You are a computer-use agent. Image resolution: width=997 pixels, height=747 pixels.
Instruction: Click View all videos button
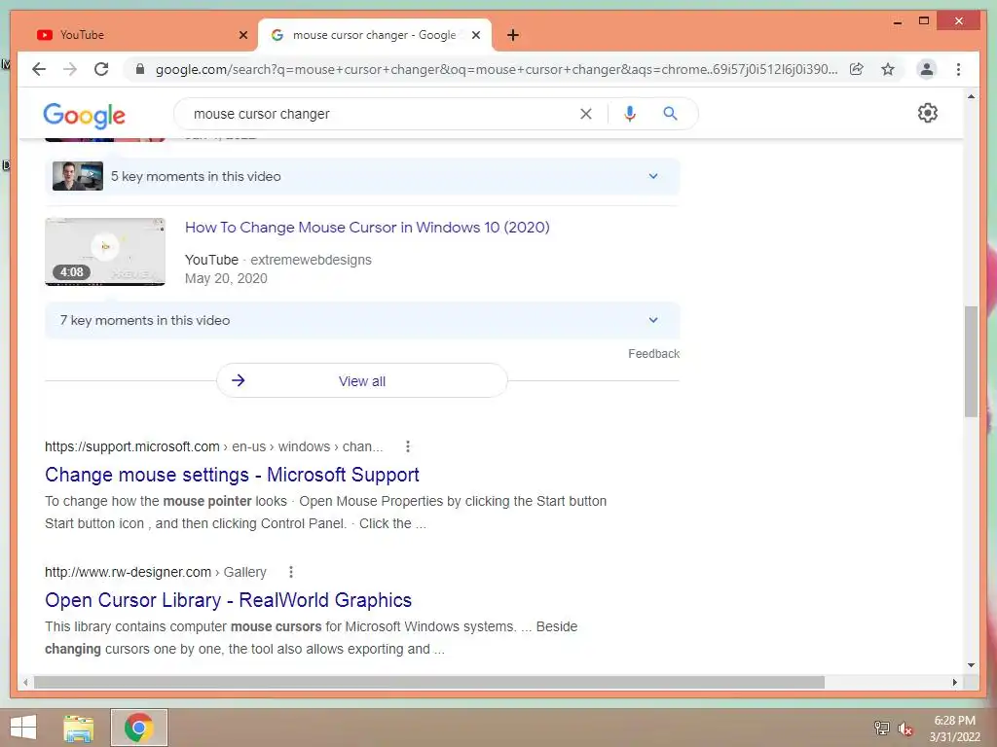tap(362, 381)
